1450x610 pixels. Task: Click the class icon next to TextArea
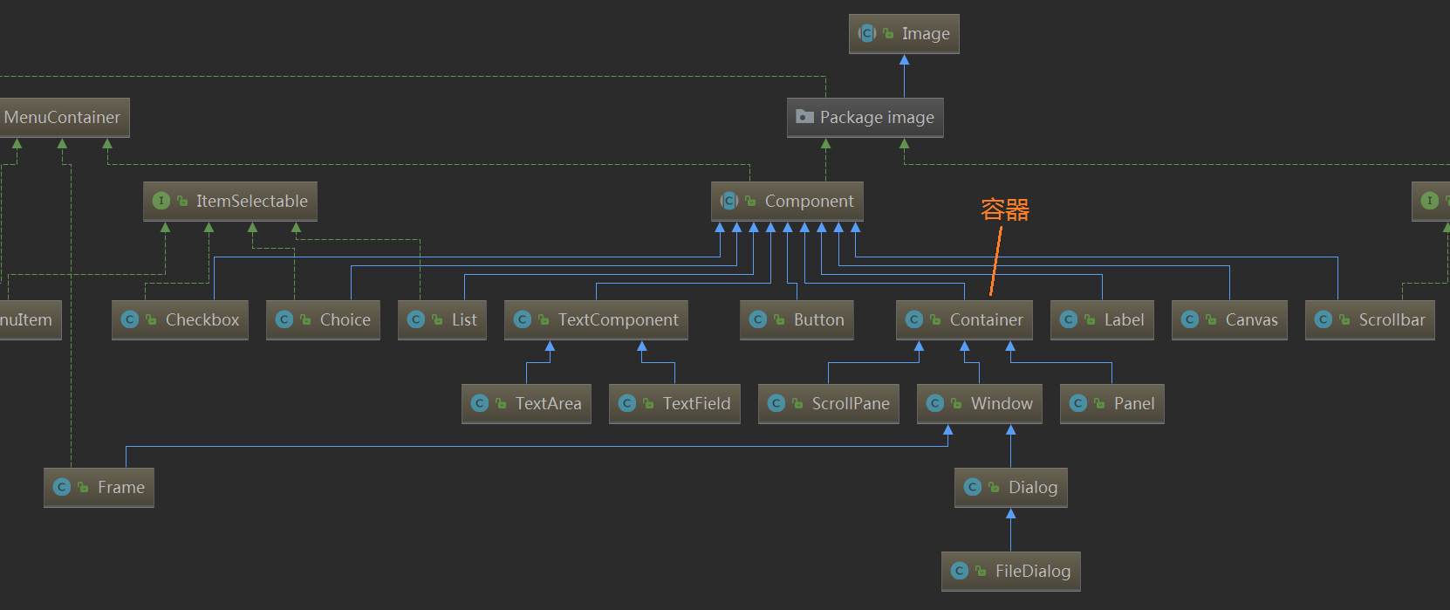click(480, 403)
